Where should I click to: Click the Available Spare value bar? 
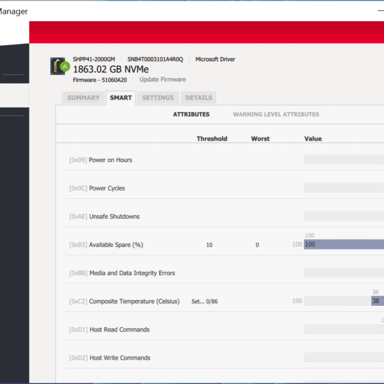click(x=344, y=244)
